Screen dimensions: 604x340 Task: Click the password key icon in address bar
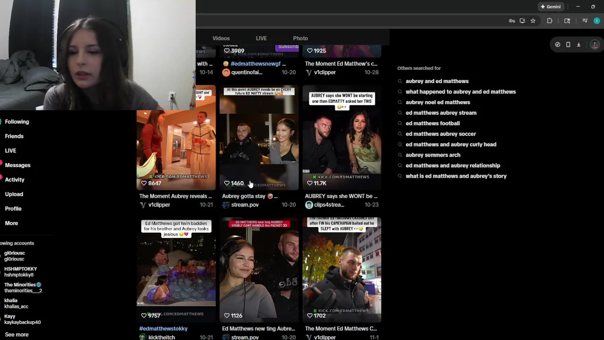click(512, 21)
